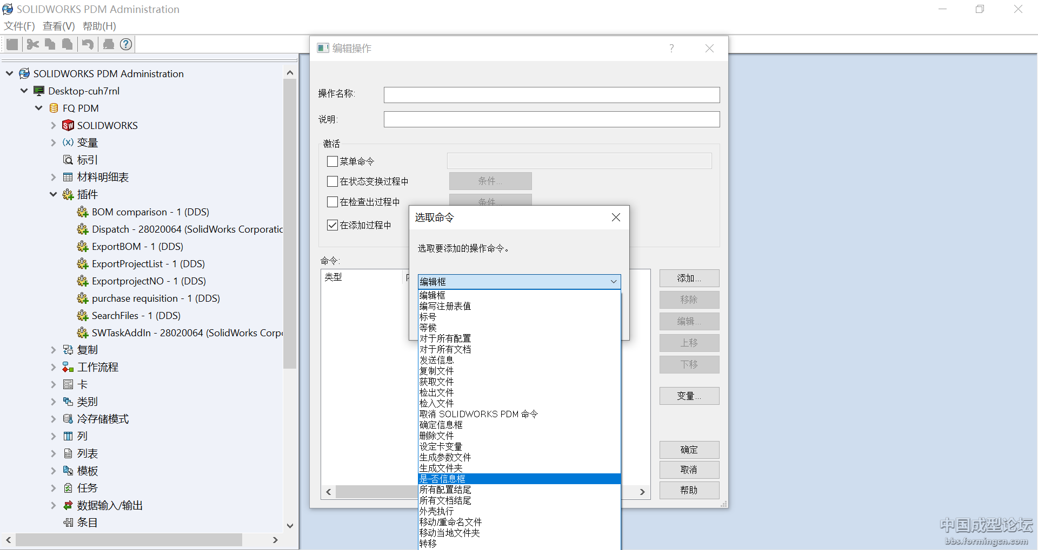Click the Undo arrow toolbar icon

(x=88, y=44)
